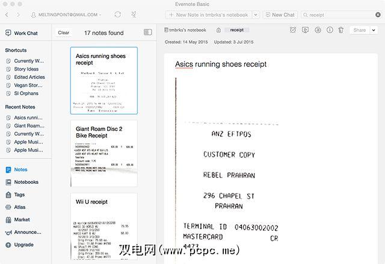The height and width of the screenshot is (264, 385).
Task: Open the Edited Articles shortcut
Action: (x=25, y=77)
